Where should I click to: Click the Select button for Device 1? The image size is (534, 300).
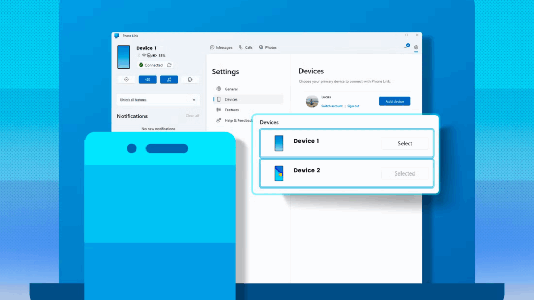(405, 144)
